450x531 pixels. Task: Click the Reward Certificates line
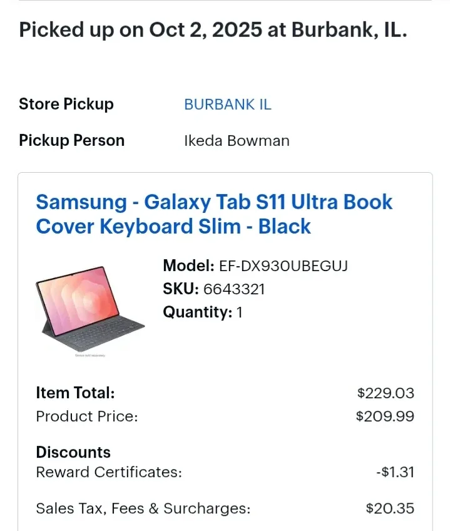coord(108,472)
